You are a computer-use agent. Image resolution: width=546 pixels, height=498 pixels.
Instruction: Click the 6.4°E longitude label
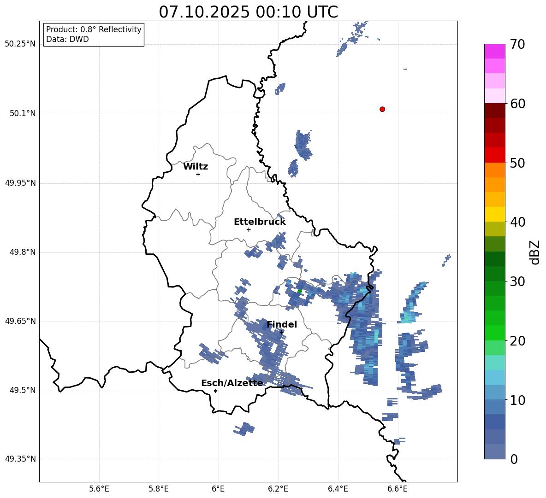(338, 489)
